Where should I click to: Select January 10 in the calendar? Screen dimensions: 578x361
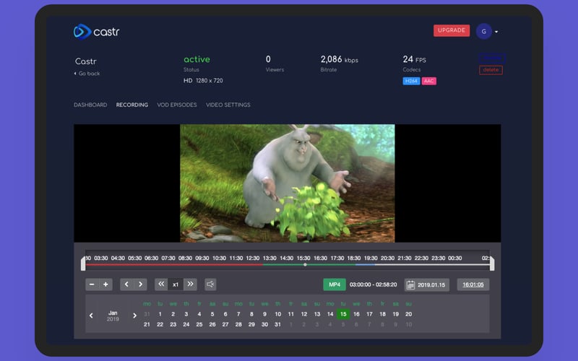(x=278, y=314)
